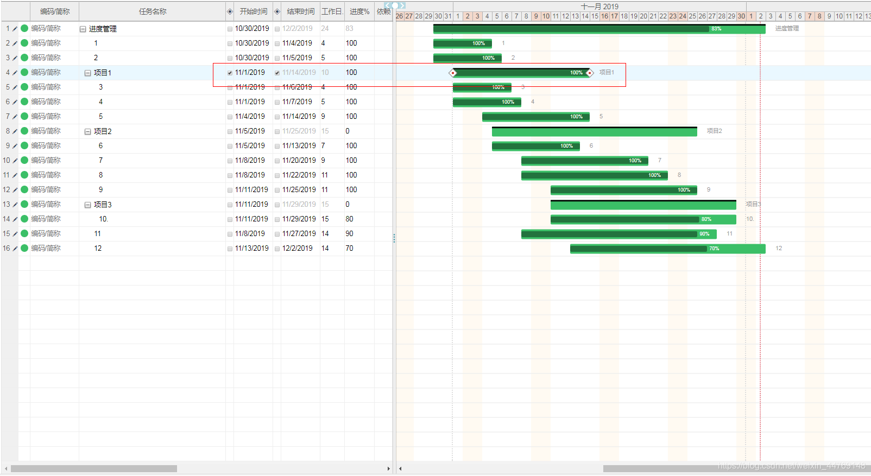Check start milestone box on 进度管理 row
Viewport: 871px width, 476px height.
(230, 29)
